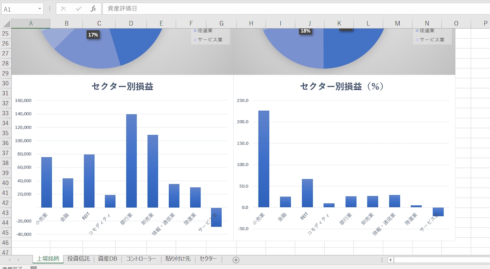Click the previous sheet navigation arrow
490x269 pixels.
(10, 260)
